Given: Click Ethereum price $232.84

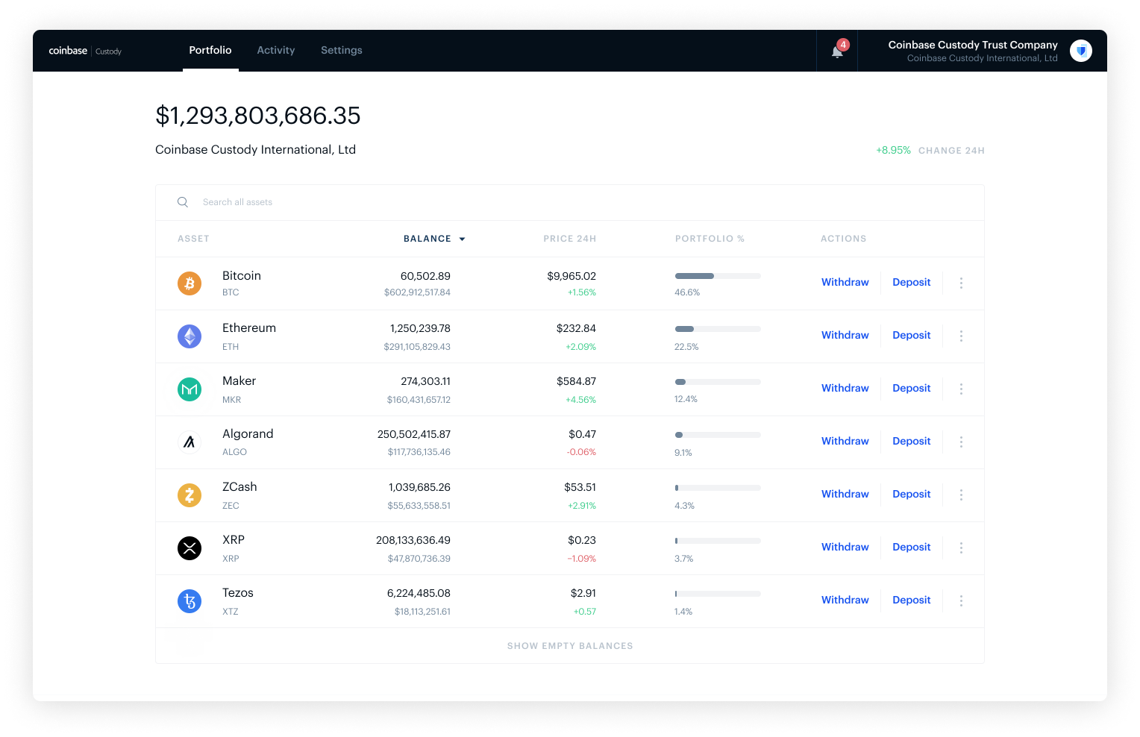Looking at the screenshot, I should (576, 328).
